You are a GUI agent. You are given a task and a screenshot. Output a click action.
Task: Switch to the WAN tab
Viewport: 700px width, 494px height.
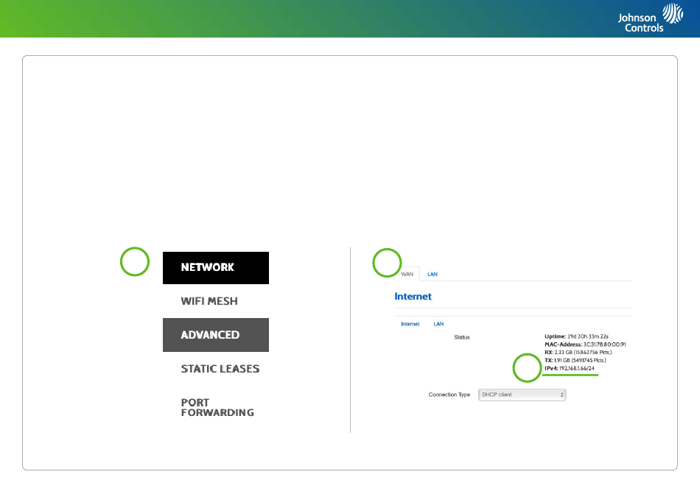click(407, 275)
